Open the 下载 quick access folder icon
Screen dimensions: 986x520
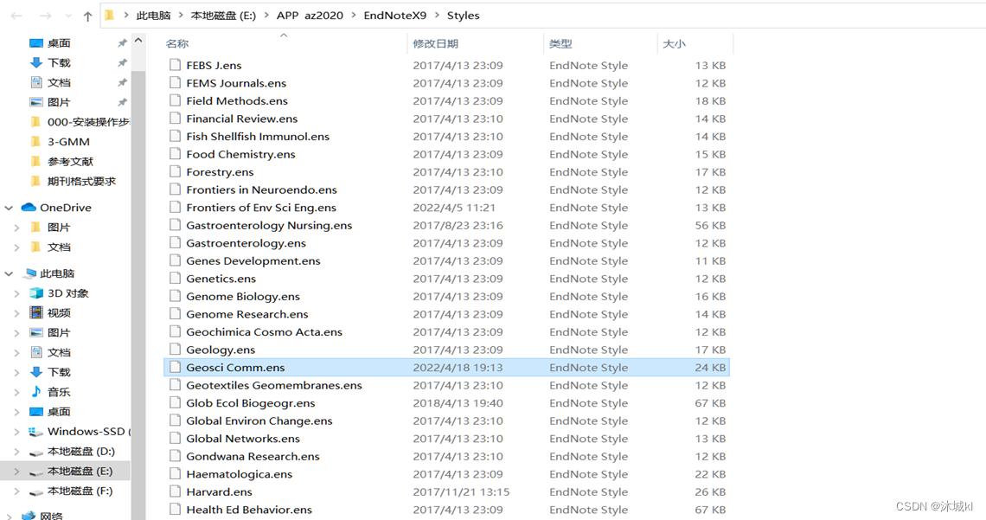pyautogui.click(x=36, y=62)
